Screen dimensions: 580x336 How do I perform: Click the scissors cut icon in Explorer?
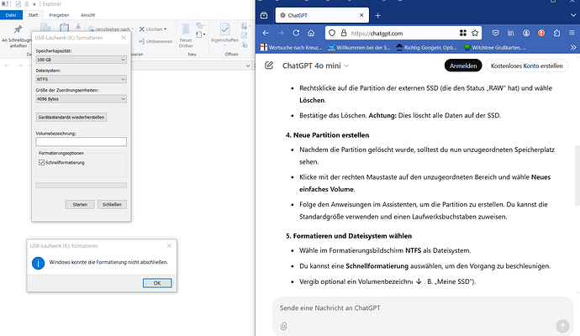click(x=78, y=26)
